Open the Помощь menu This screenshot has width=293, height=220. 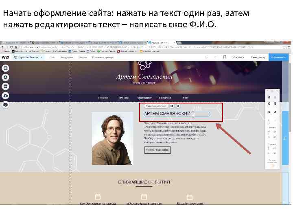(x=83, y=57)
